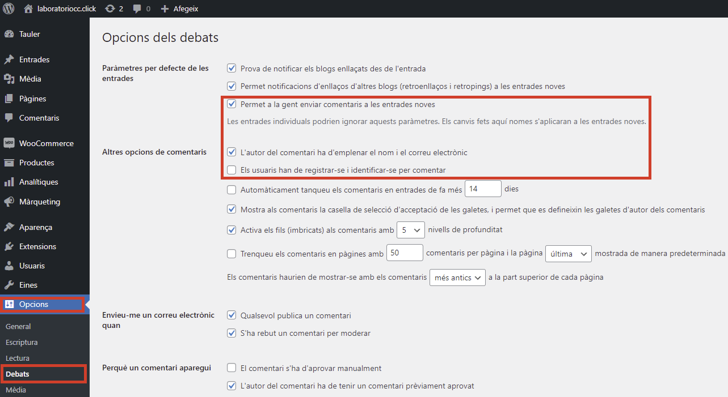Click the Comentaris speech bubble icon
Viewport: 728px width, 397px height.
(9, 118)
